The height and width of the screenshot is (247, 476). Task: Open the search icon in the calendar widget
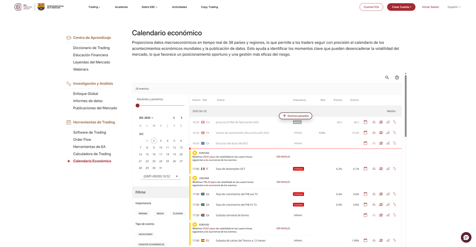pos(387,77)
